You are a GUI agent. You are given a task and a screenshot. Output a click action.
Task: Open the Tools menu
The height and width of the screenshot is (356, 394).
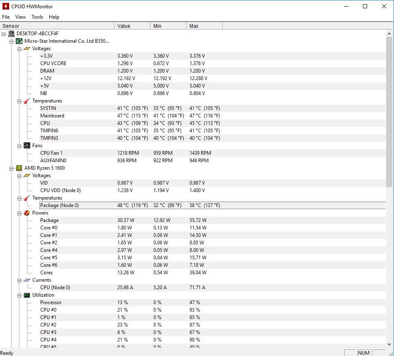pyautogui.click(x=37, y=17)
